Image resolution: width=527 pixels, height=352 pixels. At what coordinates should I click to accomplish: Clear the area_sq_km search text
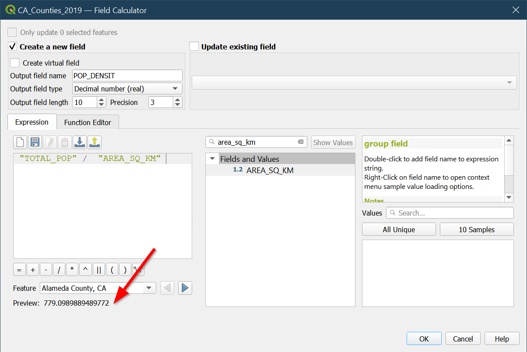pyautogui.click(x=301, y=142)
